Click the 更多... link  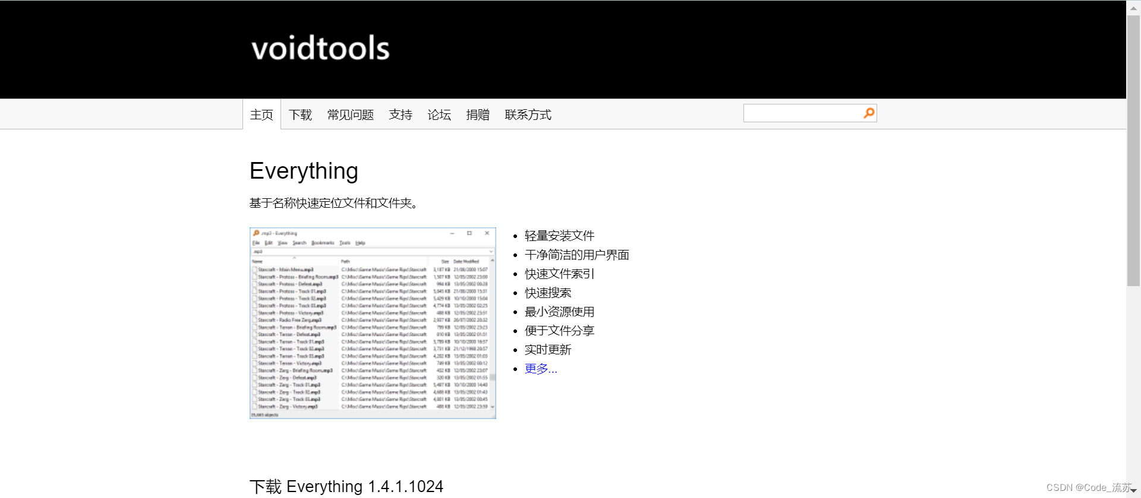(x=541, y=369)
